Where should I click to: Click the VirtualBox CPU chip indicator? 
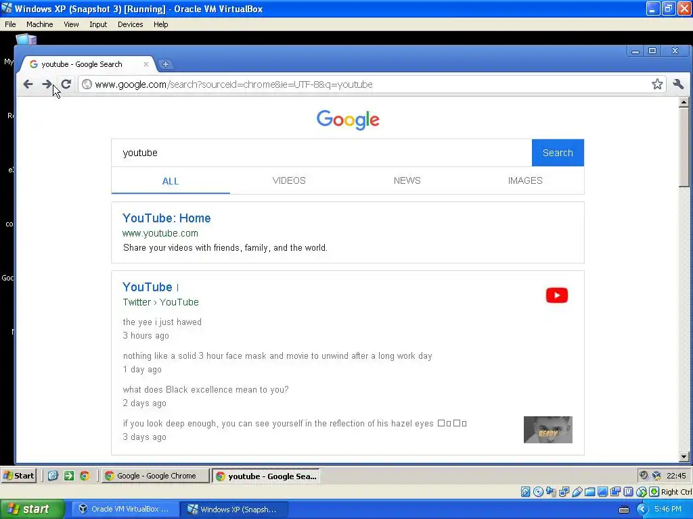(628, 492)
